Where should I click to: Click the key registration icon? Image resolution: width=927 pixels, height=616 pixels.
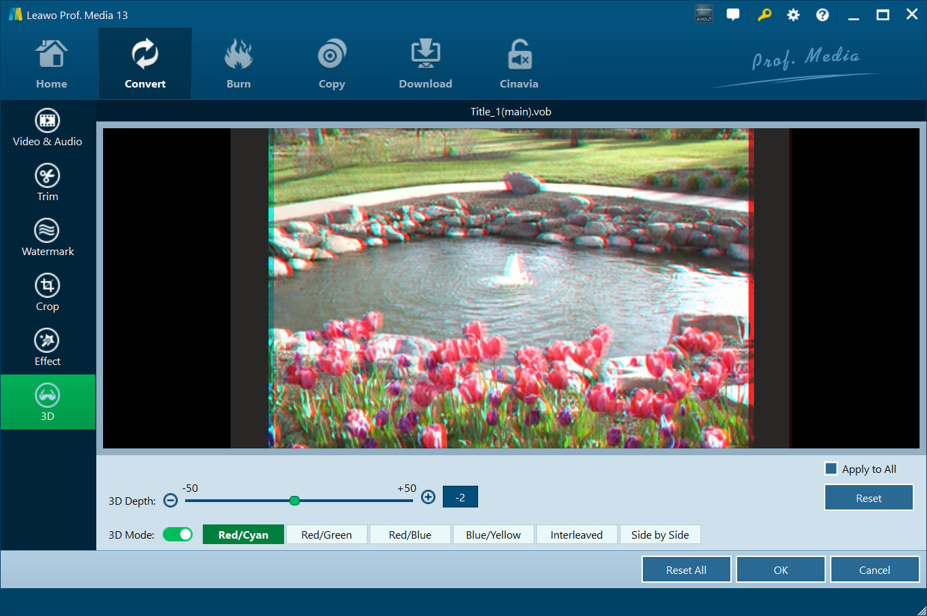764,15
